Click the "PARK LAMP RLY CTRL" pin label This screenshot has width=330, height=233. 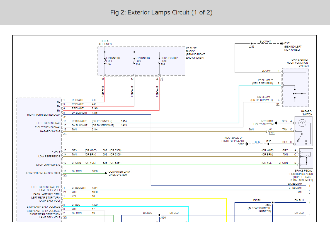47,194
